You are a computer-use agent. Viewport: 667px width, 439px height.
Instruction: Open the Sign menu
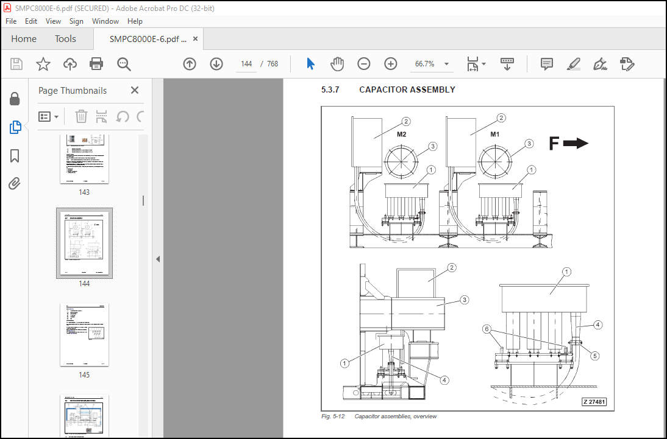point(76,21)
